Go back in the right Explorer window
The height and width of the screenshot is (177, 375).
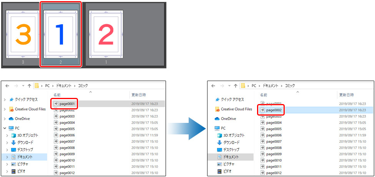click(214, 86)
